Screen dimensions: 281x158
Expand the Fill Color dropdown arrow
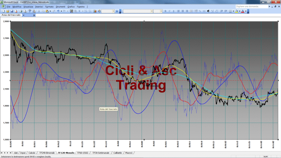coord(240,11)
